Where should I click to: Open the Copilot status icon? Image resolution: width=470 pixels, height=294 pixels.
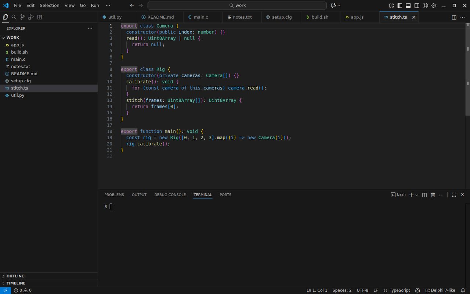pos(418,290)
